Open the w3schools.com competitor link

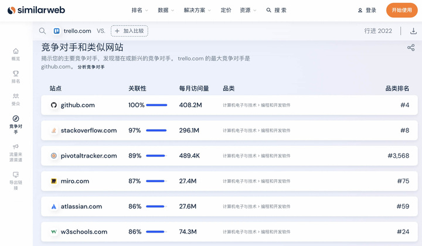(x=84, y=232)
